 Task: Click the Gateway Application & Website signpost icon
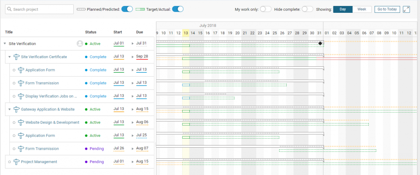[x=17, y=109]
